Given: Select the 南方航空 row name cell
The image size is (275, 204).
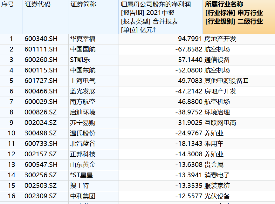Looking at the screenshot, I should (x=83, y=102).
